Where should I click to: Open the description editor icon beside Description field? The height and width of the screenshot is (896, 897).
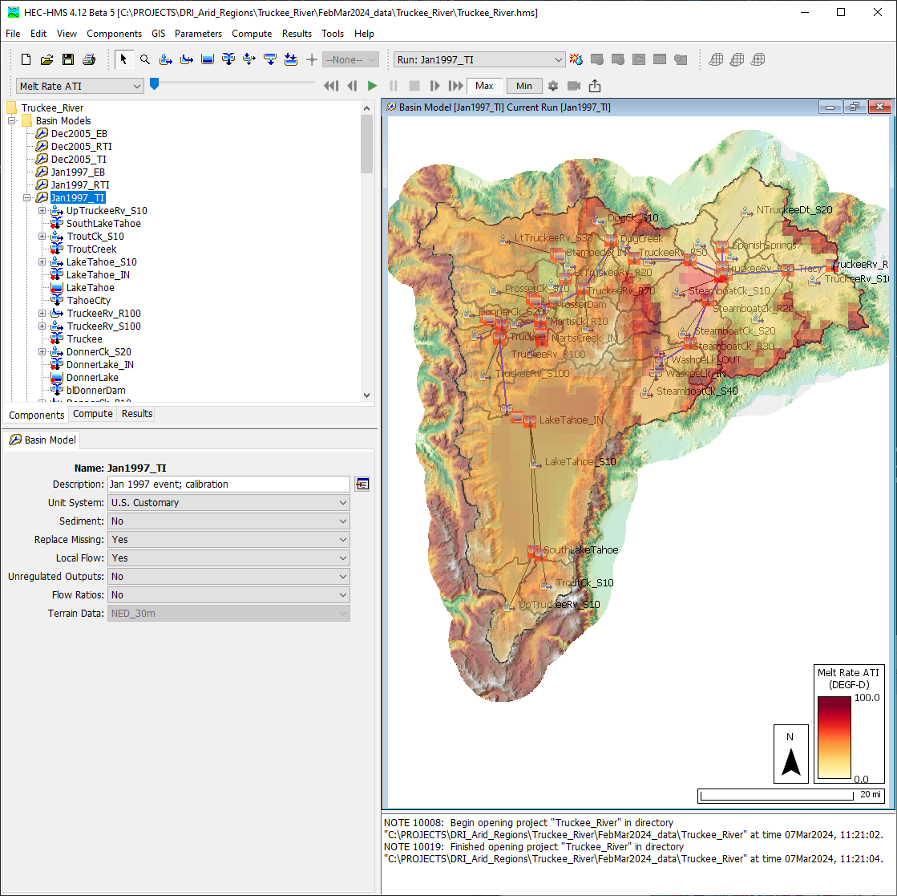pos(362,484)
